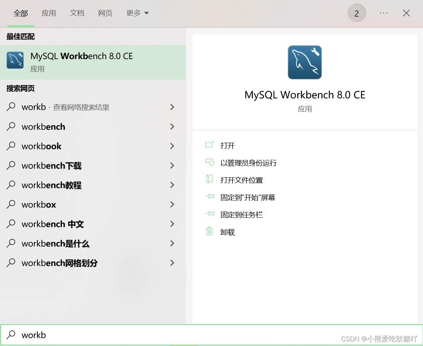Click 打开 to launch the app
Screen dimensions: 423x346
pyautogui.click(x=227, y=146)
